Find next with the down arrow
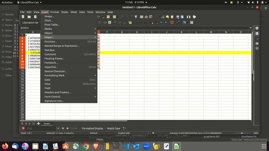The height and width of the screenshot is (151, 269). [x=67, y=128]
